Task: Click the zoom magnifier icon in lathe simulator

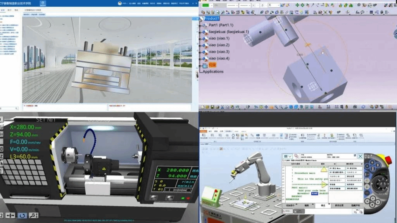Action: tap(34, 215)
